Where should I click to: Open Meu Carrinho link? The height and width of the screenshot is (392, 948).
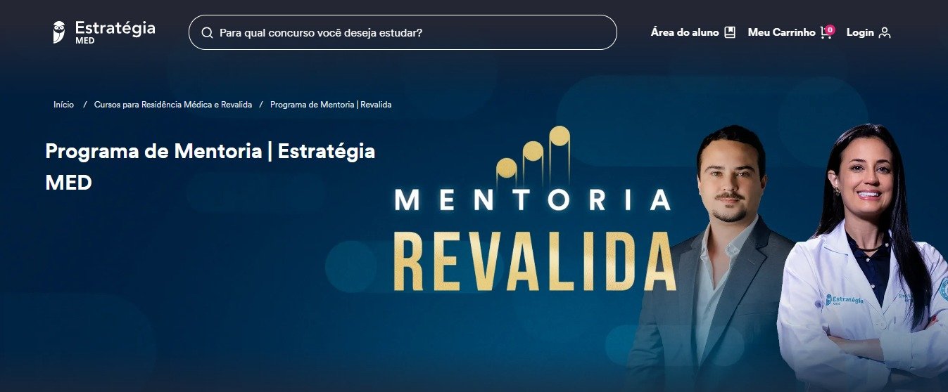click(781, 32)
